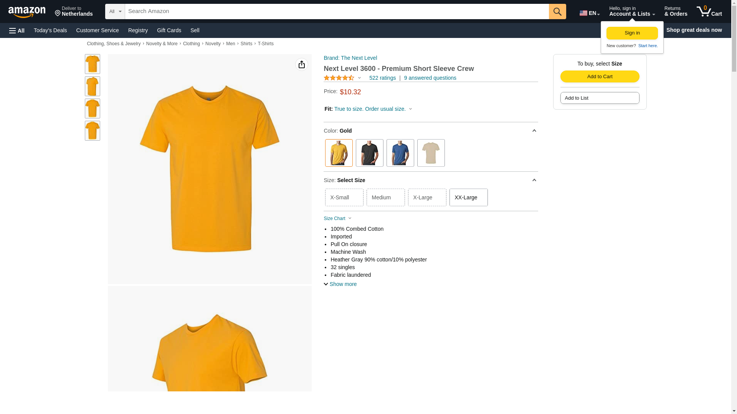This screenshot has height=414, width=737.
Task: Open the 522 ratings link
Action: tap(382, 78)
